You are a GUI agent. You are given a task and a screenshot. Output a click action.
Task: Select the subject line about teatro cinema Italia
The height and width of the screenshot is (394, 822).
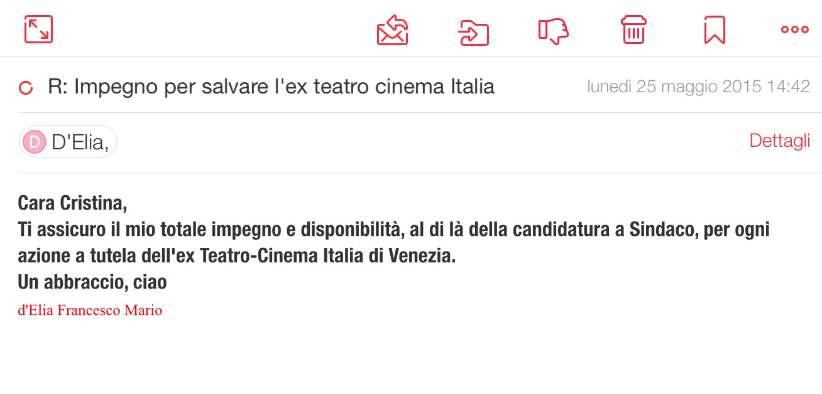tap(271, 87)
